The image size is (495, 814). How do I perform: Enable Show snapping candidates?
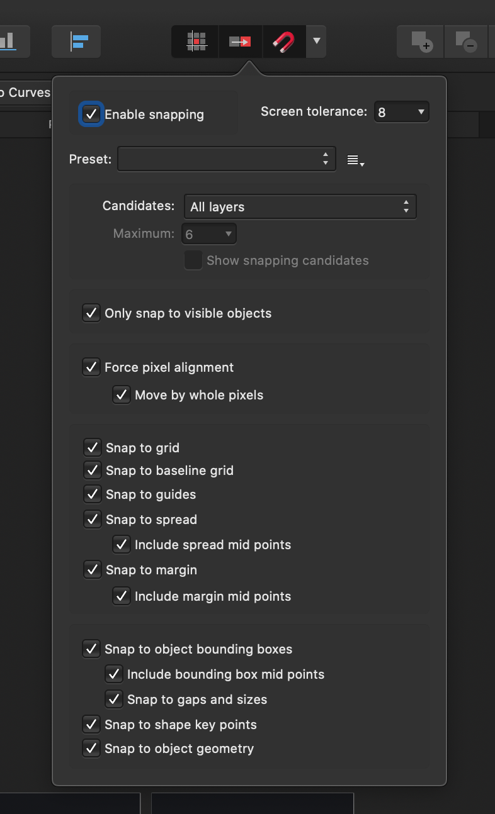pos(193,260)
